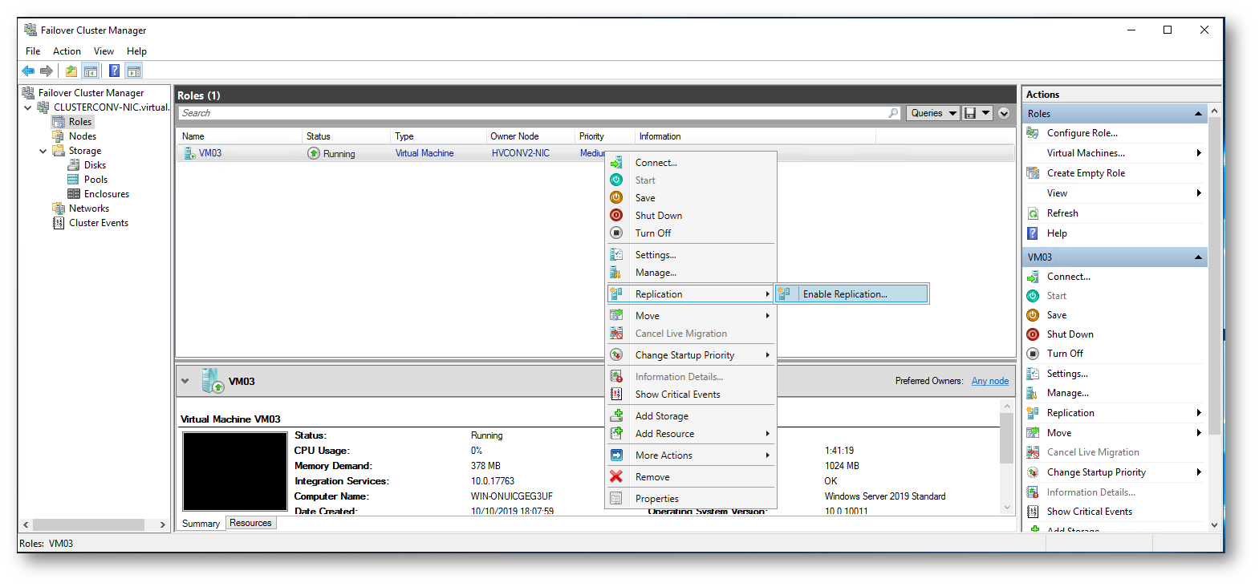Screen dimensions: 1259x587
Task: Click the Show Critical Events icon in context menu
Action: [616, 394]
